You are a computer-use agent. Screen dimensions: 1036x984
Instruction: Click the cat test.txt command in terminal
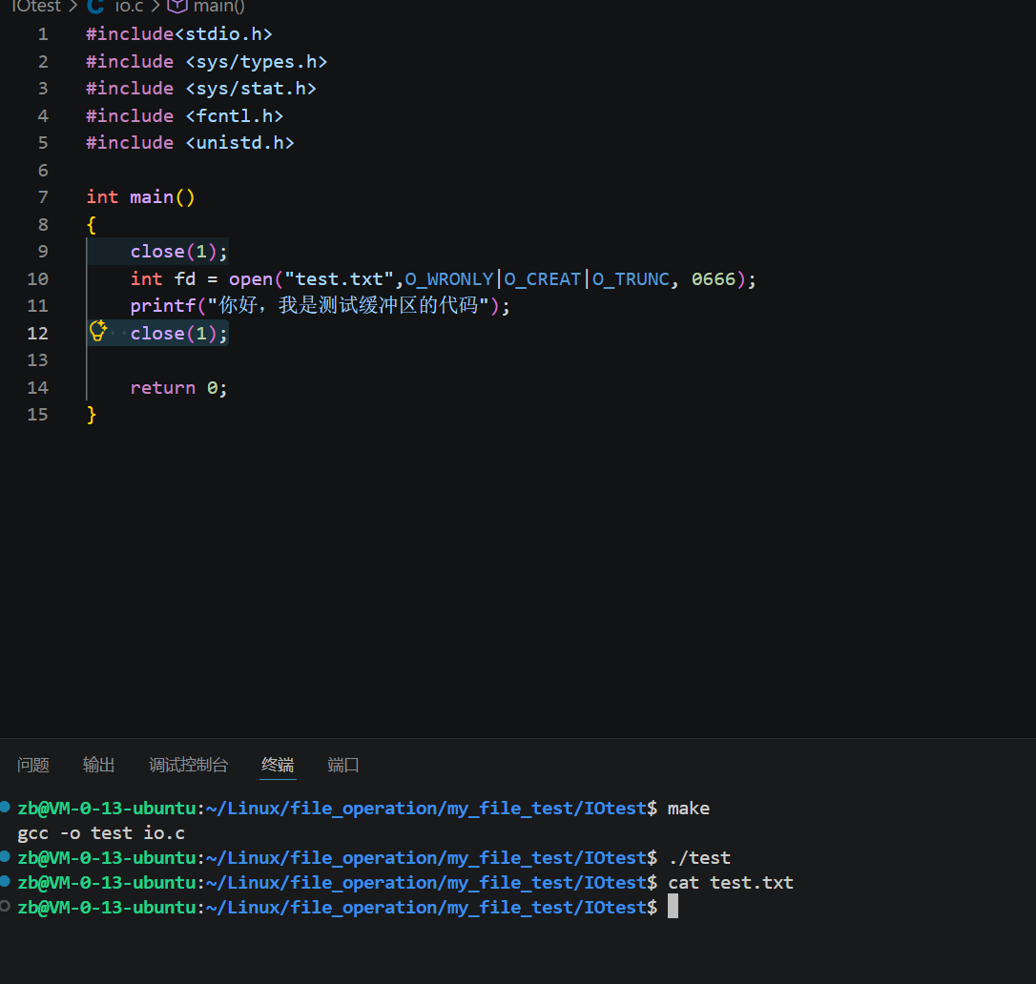(731, 883)
